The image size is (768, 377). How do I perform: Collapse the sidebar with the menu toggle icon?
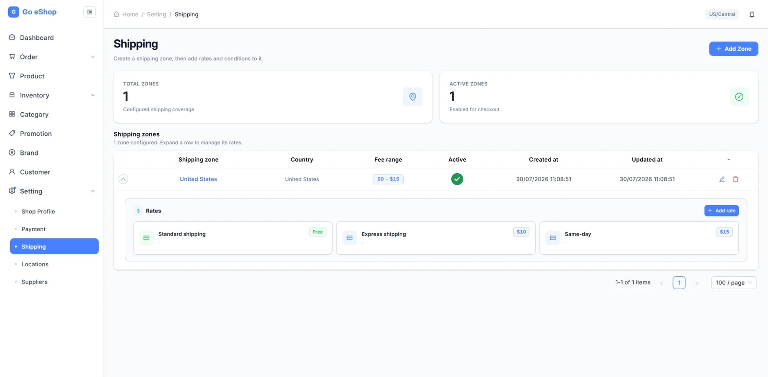(x=89, y=12)
